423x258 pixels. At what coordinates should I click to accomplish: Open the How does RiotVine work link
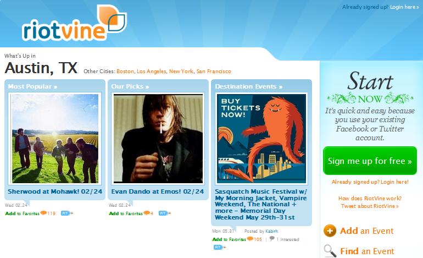(370, 198)
